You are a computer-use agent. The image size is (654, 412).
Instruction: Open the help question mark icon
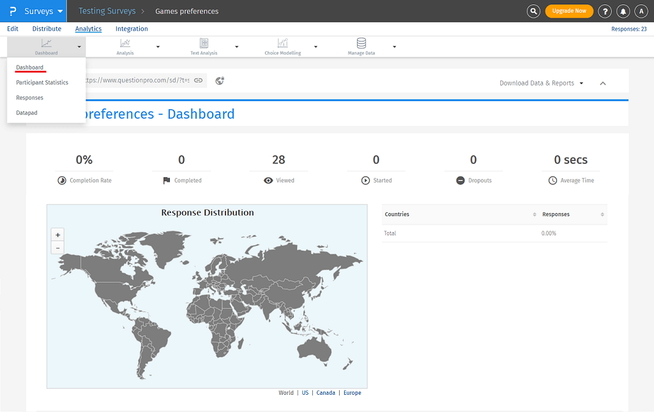click(605, 11)
